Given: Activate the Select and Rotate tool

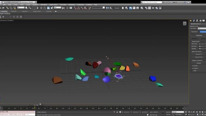Looking at the screenshot, I should coord(45,8).
